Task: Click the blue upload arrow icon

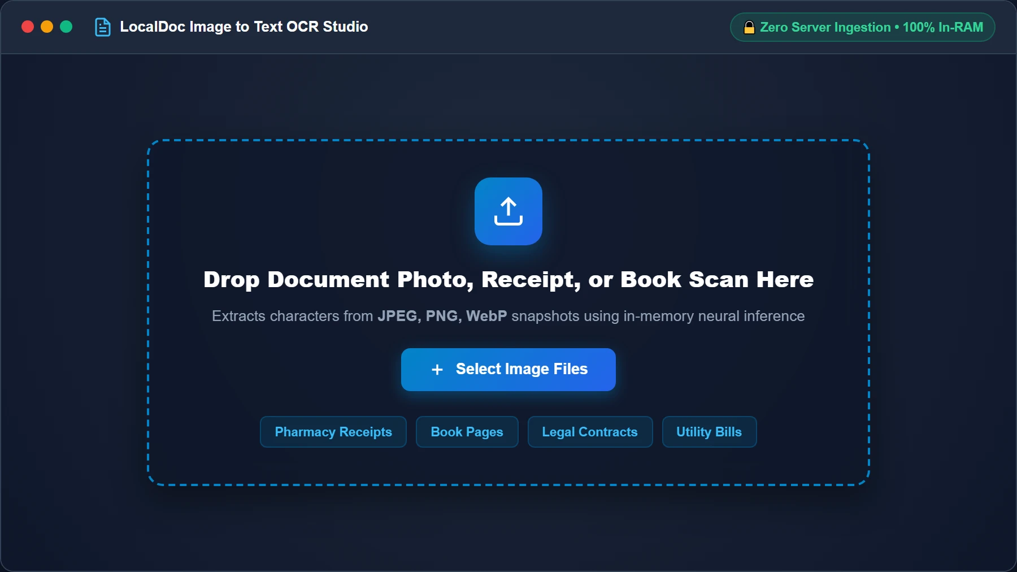Action: pos(508,211)
